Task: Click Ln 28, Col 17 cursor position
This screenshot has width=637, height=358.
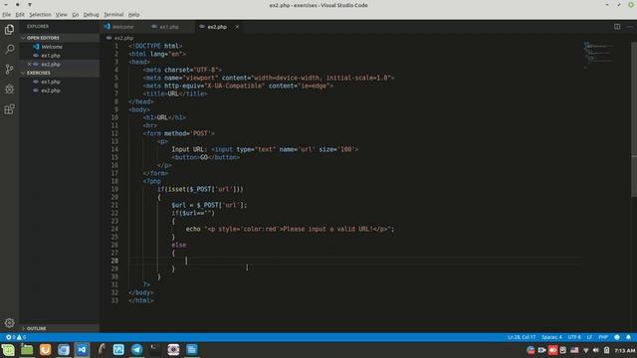Action: (522, 337)
